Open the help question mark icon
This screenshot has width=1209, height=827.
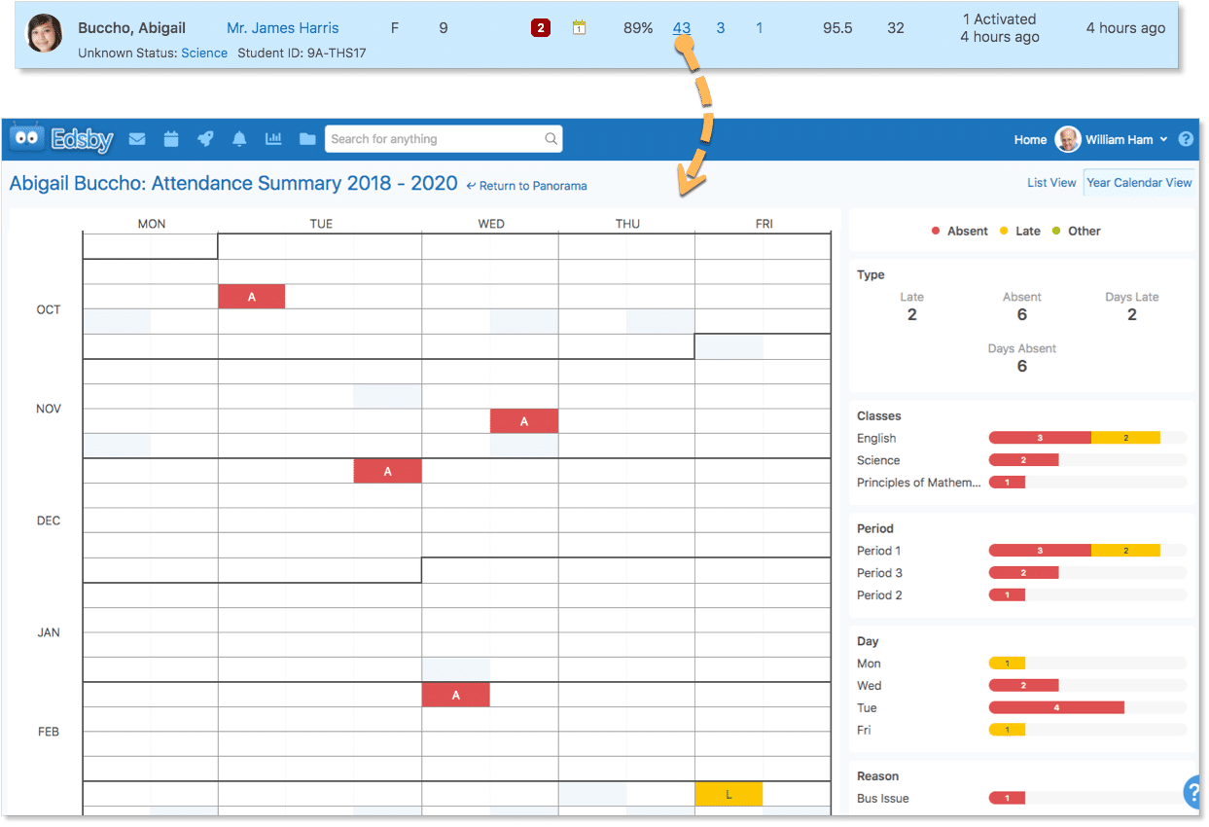click(x=1186, y=139)
